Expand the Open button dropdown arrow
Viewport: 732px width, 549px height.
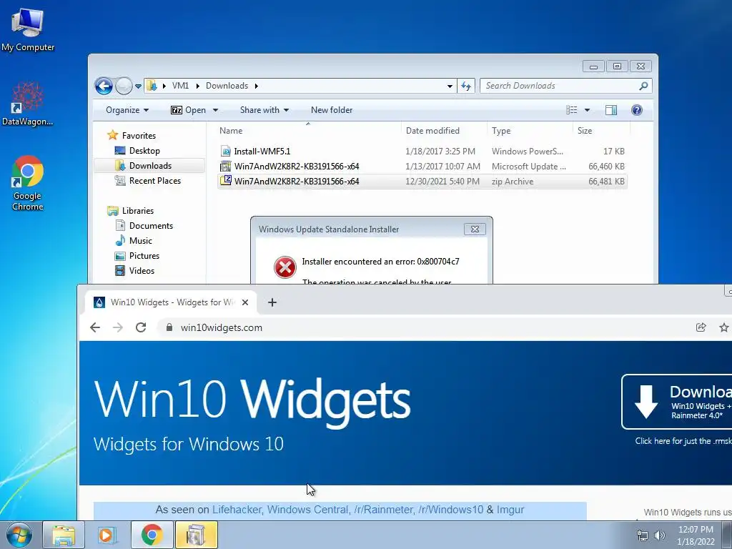click(x=215, y=110)
